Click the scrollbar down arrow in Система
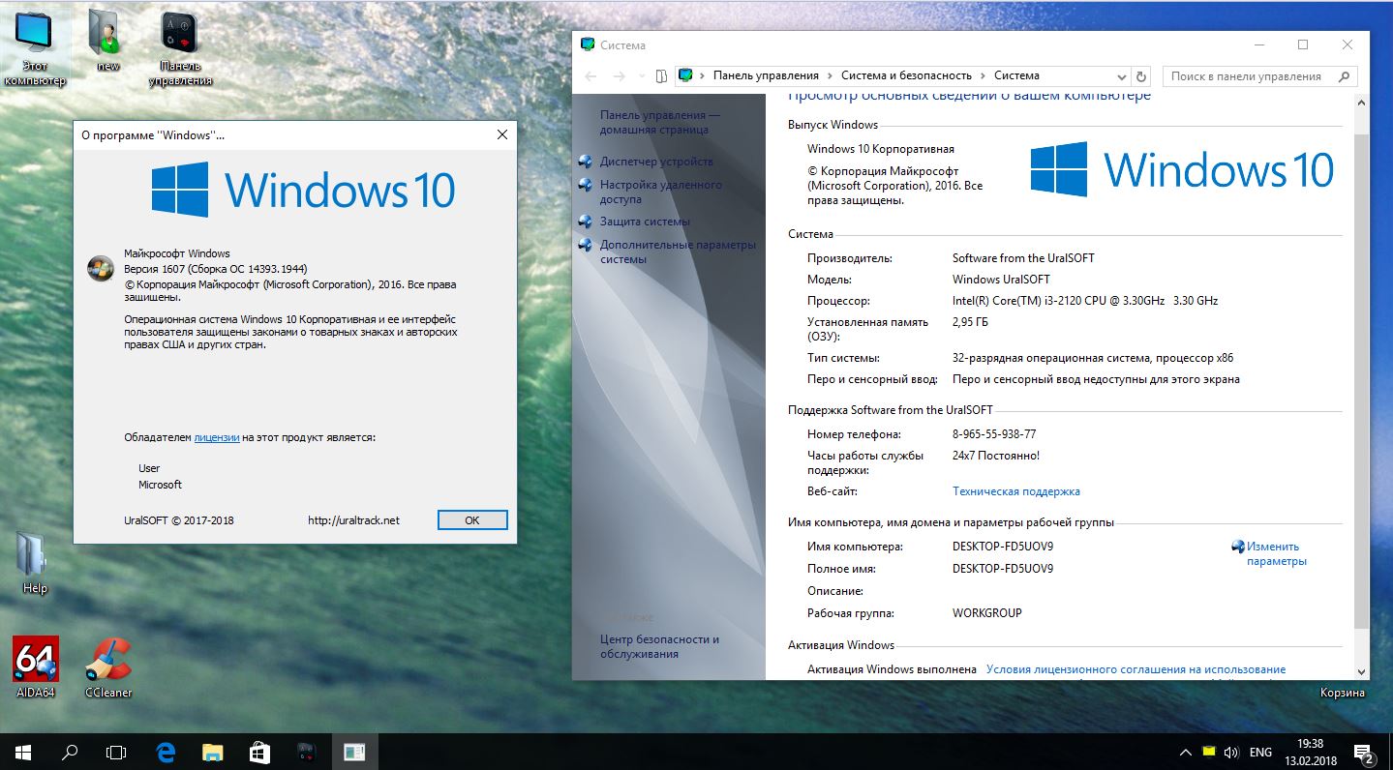The image size is (1393, 770). click(1361, 671)
